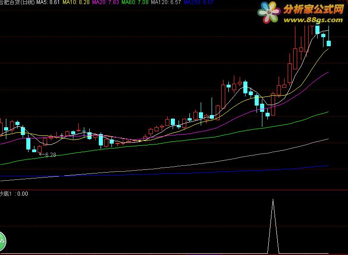Click the white spike in the bottom indicator panel
This screenshot has height=255, width=348.
click(273, 226)
